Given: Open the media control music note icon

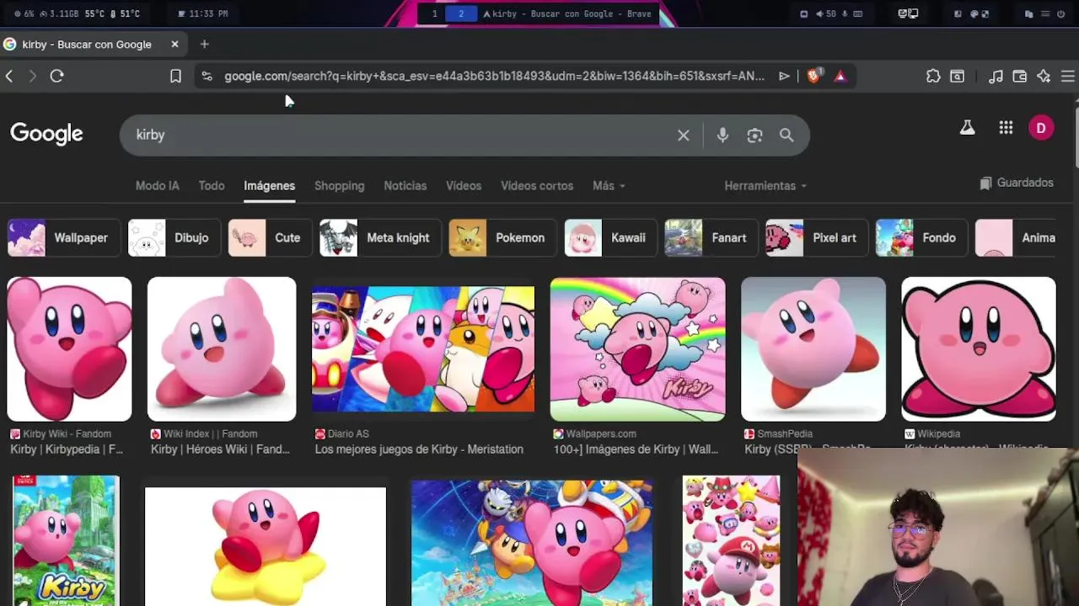Looking at the screenshot, I should [996, 77].
